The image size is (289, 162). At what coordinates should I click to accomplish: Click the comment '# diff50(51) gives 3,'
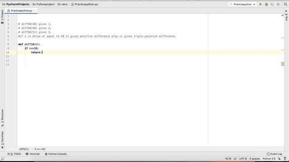coord(35,32)
